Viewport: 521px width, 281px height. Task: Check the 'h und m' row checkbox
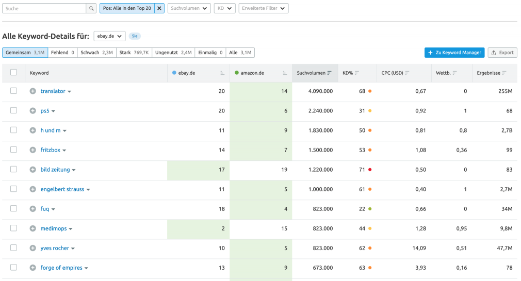point(13,130)
